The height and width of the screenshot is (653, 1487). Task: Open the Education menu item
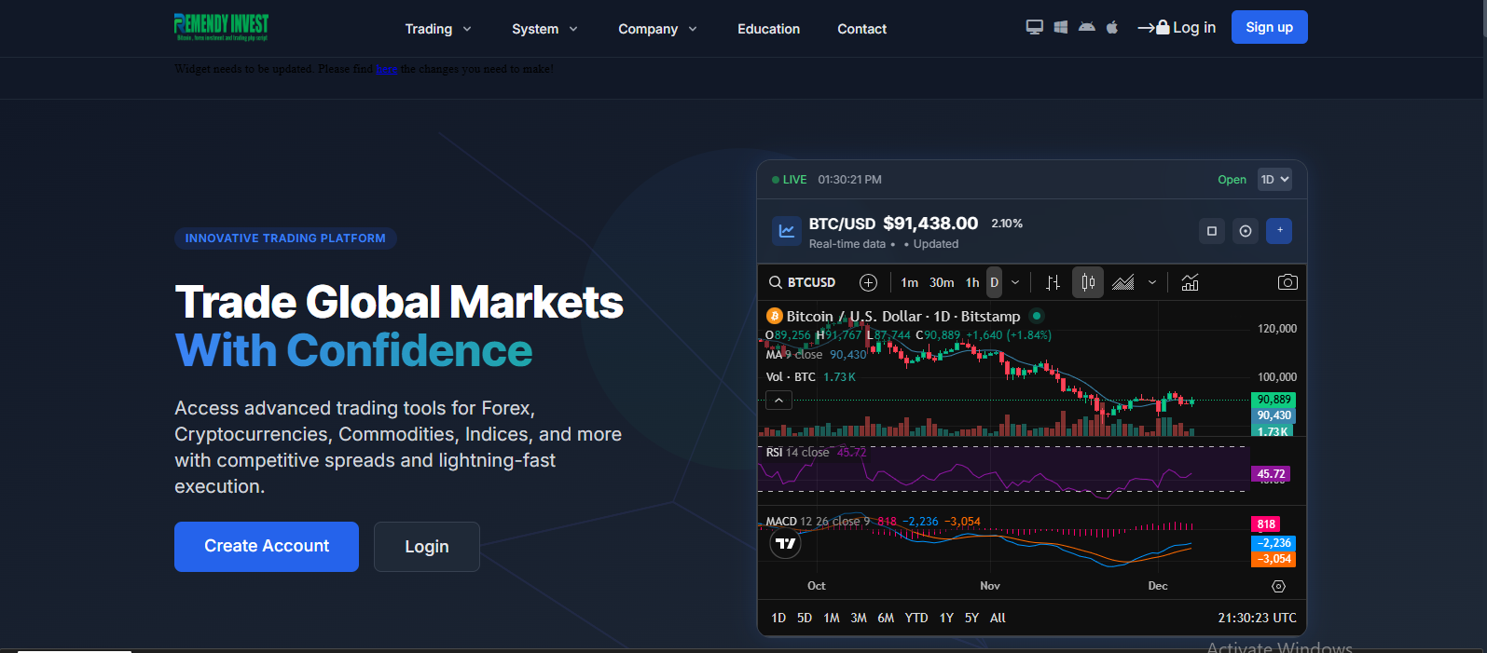768,29
